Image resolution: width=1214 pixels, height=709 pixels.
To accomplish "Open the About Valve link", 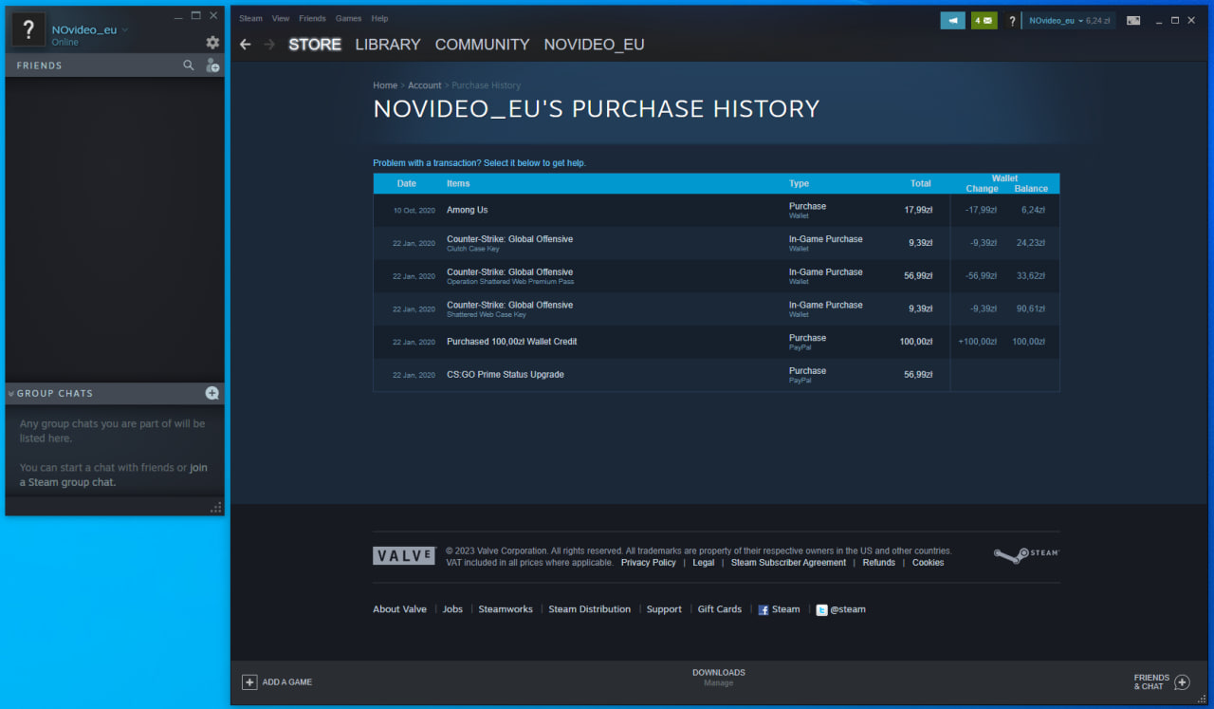I will point(400,609).
